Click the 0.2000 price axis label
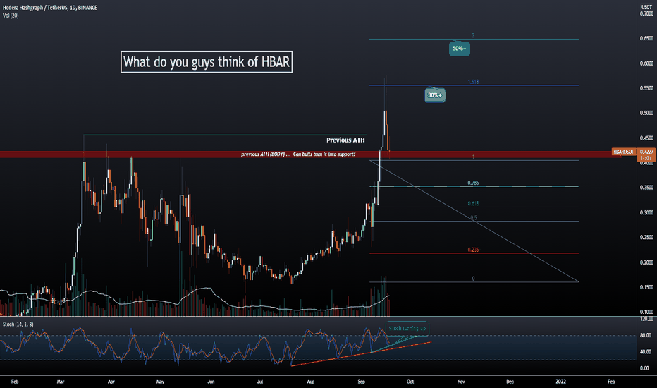657x388 pixels. [646, 262]
